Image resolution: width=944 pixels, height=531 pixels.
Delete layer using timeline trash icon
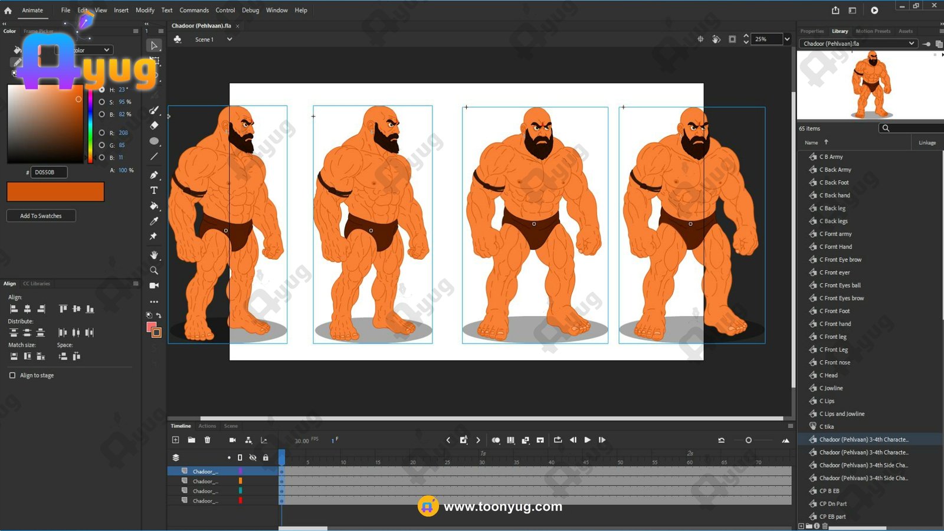click(207, 440)
